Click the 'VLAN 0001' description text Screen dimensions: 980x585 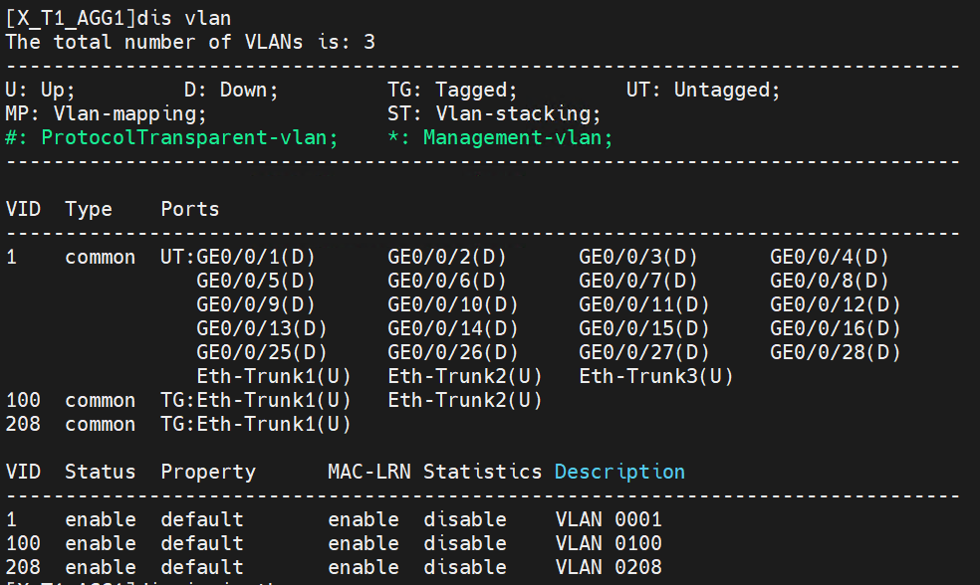click(608, 519)
